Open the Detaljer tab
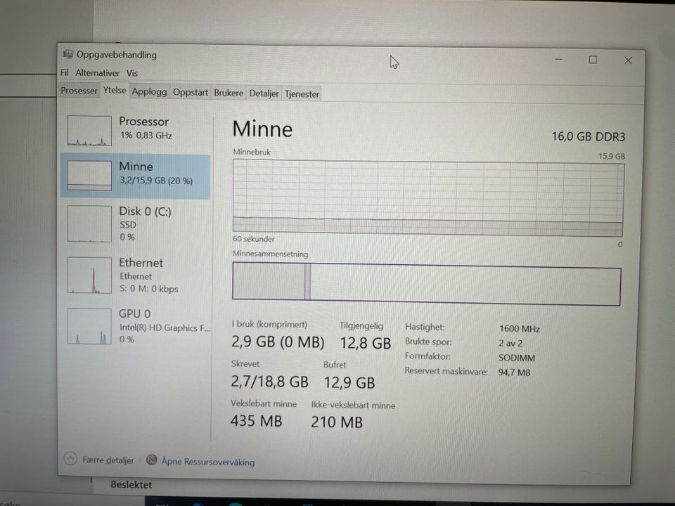This screenshot has height=506, width=675. 264,93
